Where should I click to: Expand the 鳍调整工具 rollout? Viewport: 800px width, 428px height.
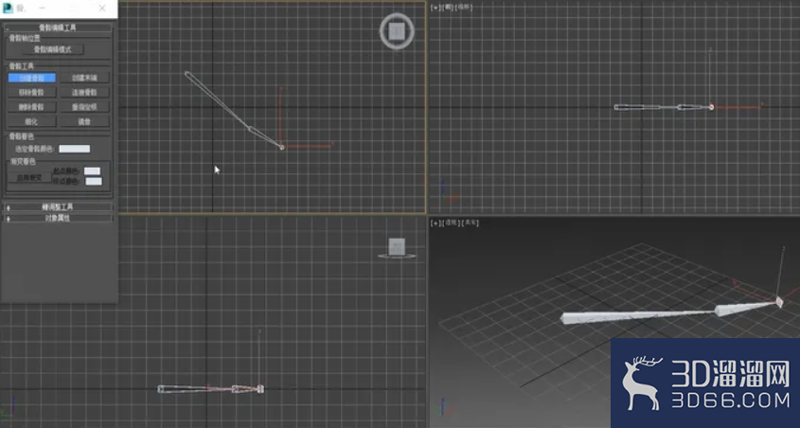58,207
